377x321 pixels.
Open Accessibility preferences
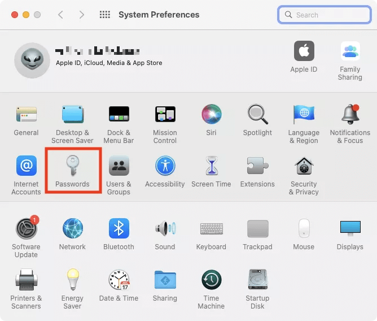pos(165,167)
